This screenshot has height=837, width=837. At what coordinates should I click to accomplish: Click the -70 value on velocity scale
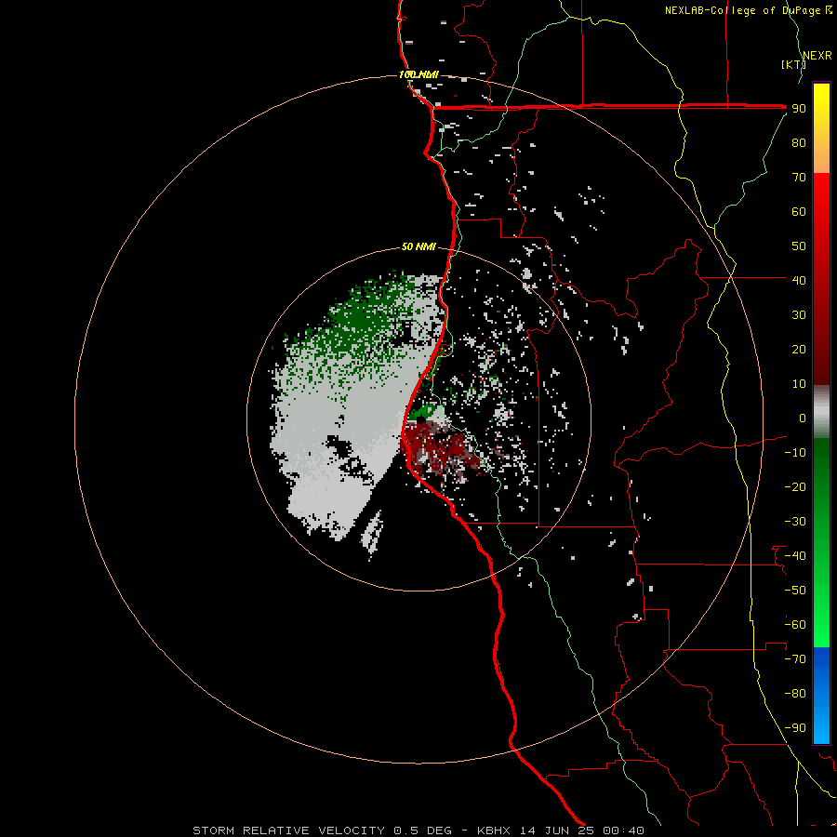[x=795, y=659]
